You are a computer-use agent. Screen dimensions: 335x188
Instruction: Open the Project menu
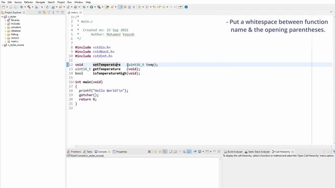[x=61, y=2]
